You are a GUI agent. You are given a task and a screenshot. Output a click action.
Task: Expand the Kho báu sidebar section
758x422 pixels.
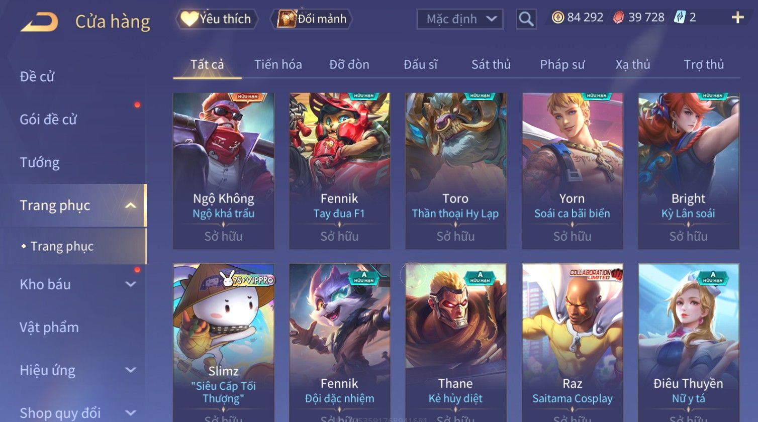[x=131, y=285]
